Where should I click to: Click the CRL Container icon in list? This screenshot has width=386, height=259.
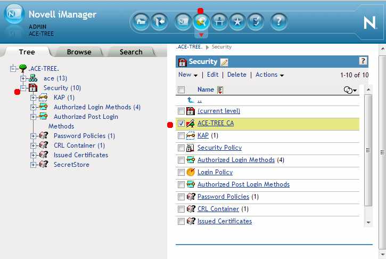point(191,209)
